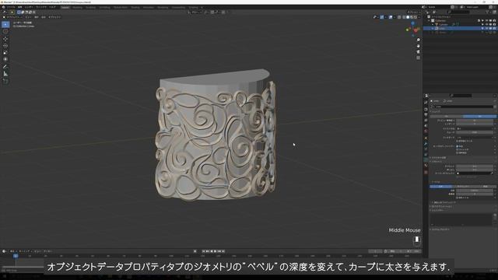
Task: Switch perspective/orthographic with grid gizmo
Action: [419, 58]
